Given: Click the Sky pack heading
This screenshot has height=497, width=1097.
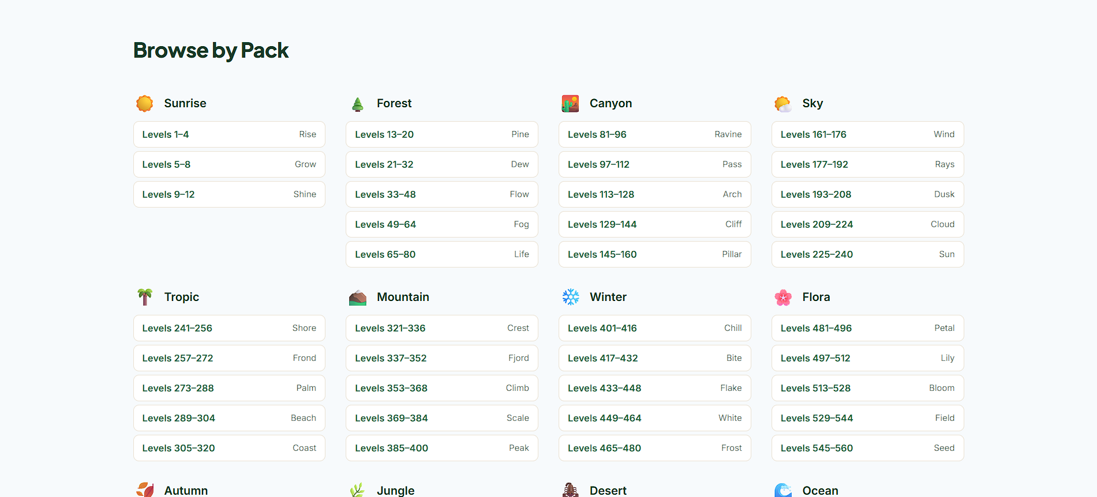Looking at the screenshot, I should click(813, 104).
